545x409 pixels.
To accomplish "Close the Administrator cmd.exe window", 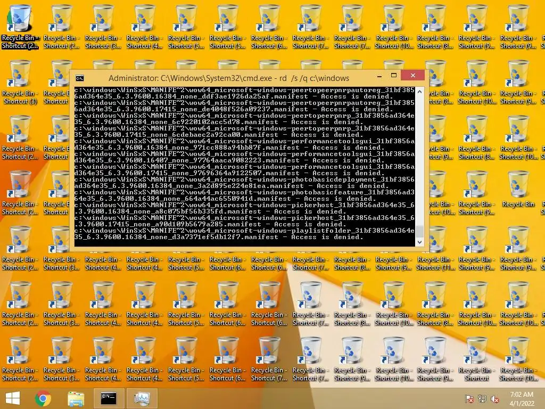I will click(412, 76).
